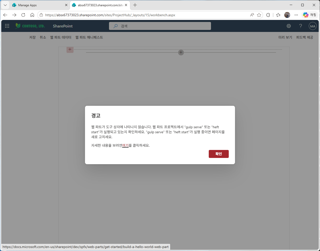This screenshot has width=320, height=251.
Task: Click 저장 in the workbench toolbar
Action: [x=32, y=37]
